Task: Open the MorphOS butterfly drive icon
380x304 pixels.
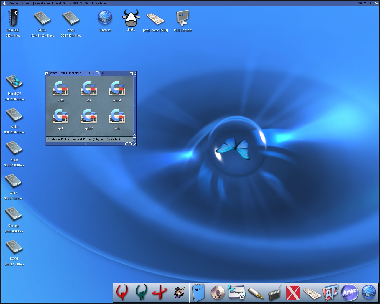Action: (x=14, y=82)
